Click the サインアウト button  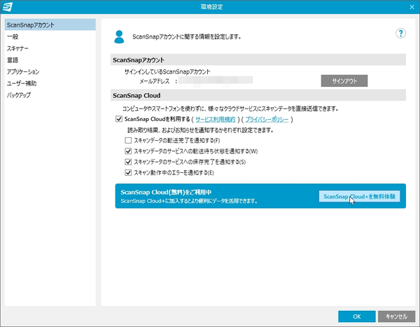coord(344,81)
